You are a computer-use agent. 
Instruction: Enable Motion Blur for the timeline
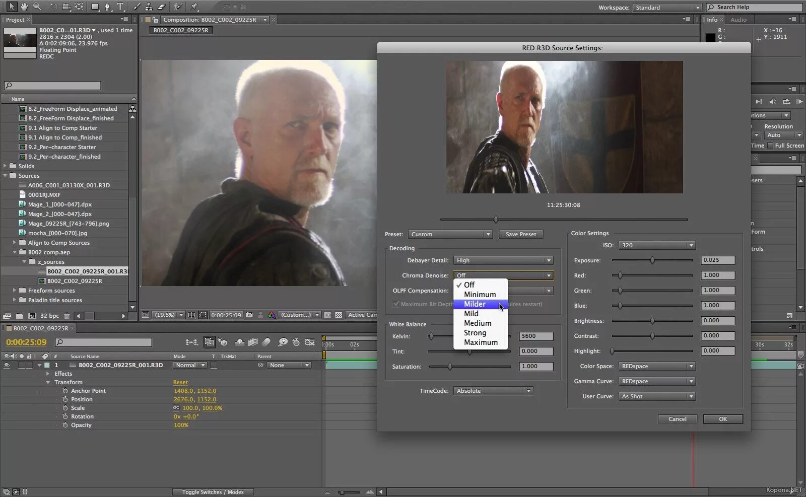pyautogui.click(x=266, y=342)
